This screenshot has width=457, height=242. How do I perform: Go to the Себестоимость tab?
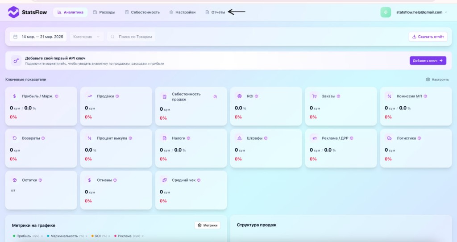pyautogui.click(x=142, y=12)
